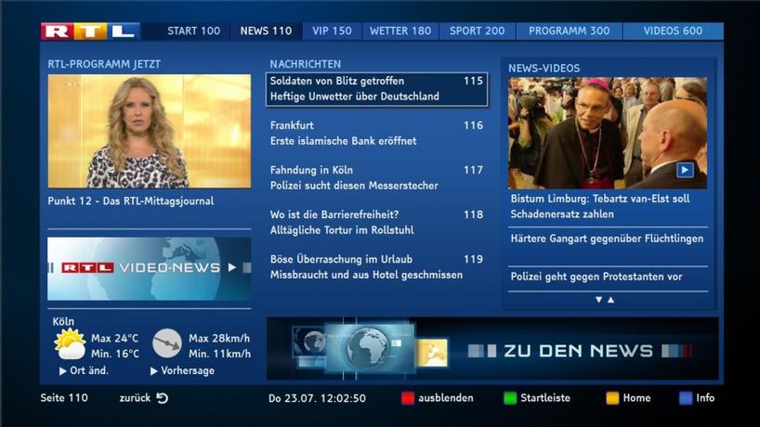Open the Bistum Limburg Tebartz van-Elst video headline

pyautogui.click(x=600, y=206)
